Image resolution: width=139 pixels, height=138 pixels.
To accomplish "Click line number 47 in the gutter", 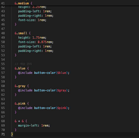I will pos(3,29).
